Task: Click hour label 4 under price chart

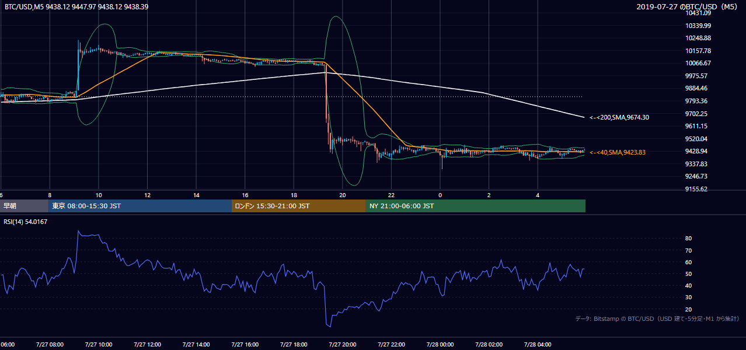Action: pos(538,195)
